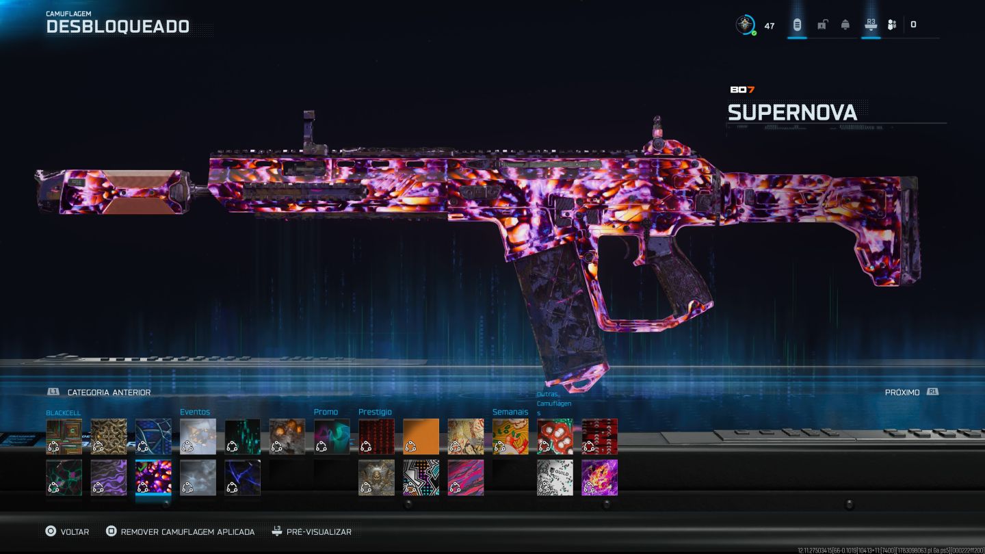Select the black-white-teal geometric Prestígio camo
Image resolution: width=985 pixels, height=554 pixels.
point(421,477)
